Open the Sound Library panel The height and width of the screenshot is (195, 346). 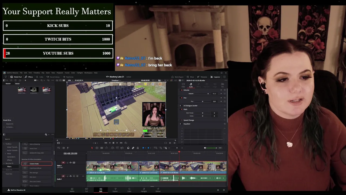click(x=53, y=77)
